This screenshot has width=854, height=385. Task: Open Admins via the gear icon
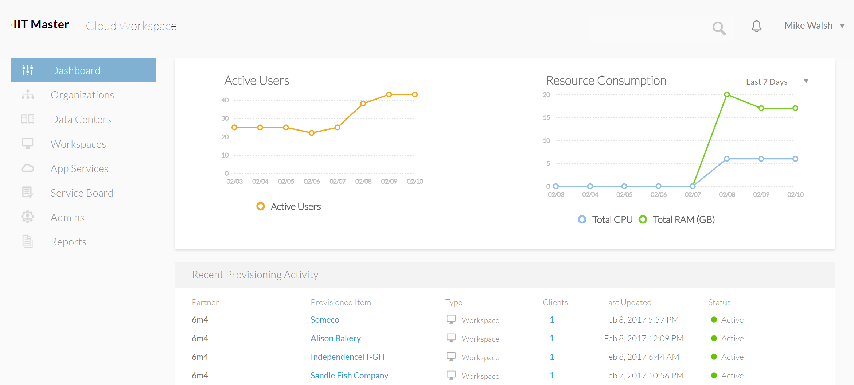tap(27, 217)
